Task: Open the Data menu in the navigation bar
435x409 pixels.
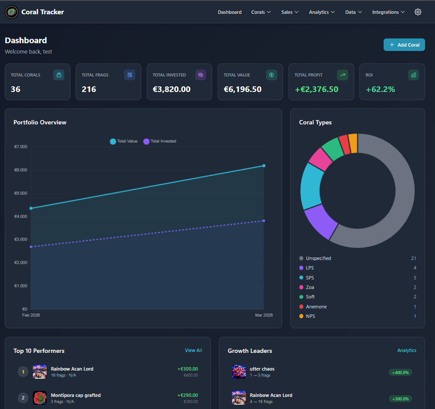Action: point(353,12)
